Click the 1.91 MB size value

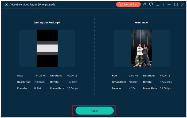click(x=133, y=76)
